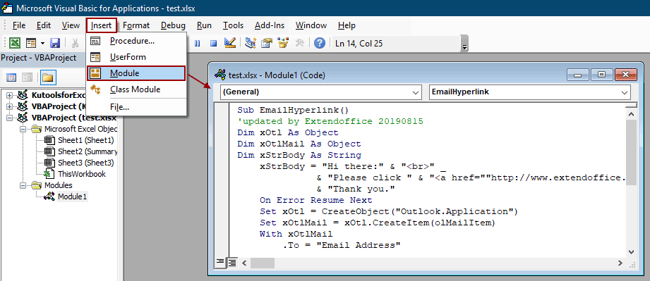Open the View menu

click(x=71, y=25)
